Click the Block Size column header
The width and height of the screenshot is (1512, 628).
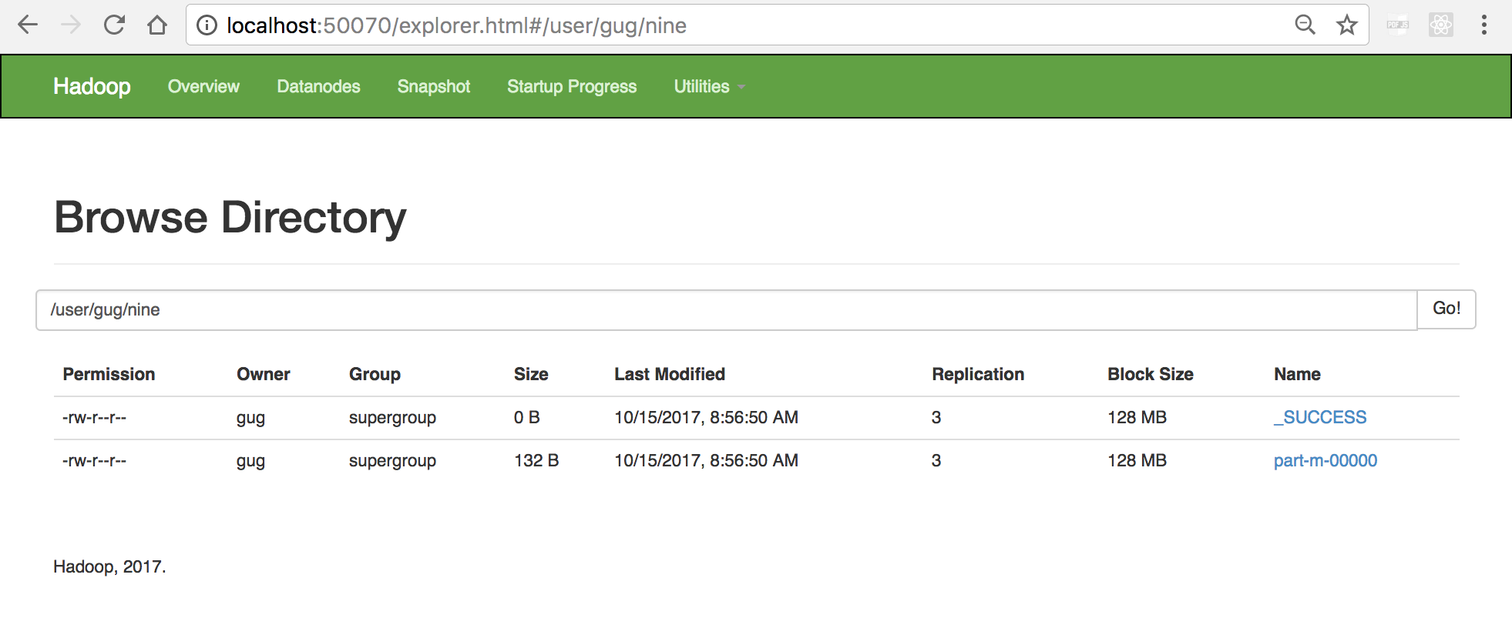(1151, 375)
